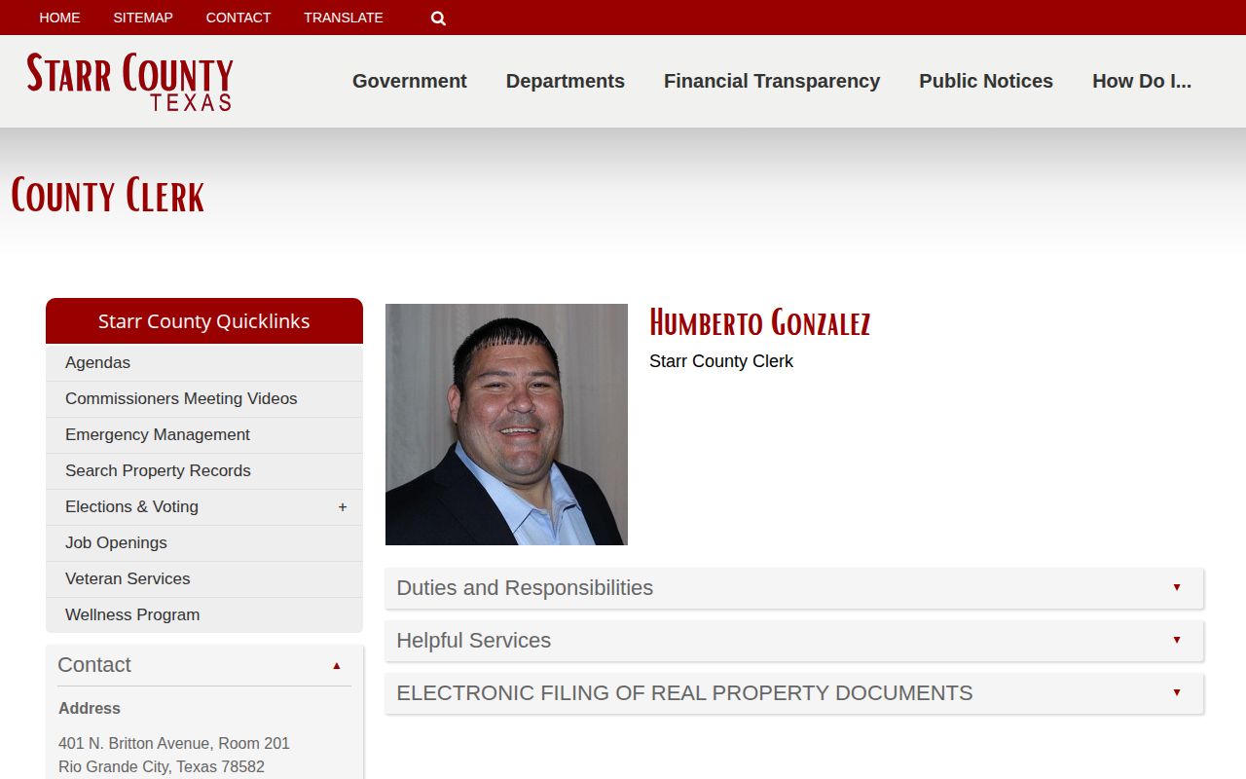The width and height of the screenshot is (1246, 779).
Task: Open the CONTACT link in top bar
Action: pos(238,18)
